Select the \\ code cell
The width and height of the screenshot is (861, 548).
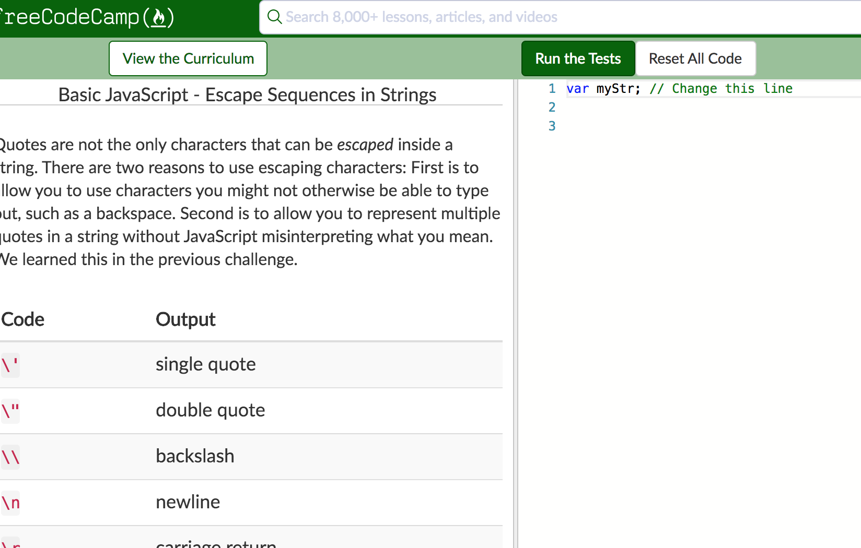10,457
